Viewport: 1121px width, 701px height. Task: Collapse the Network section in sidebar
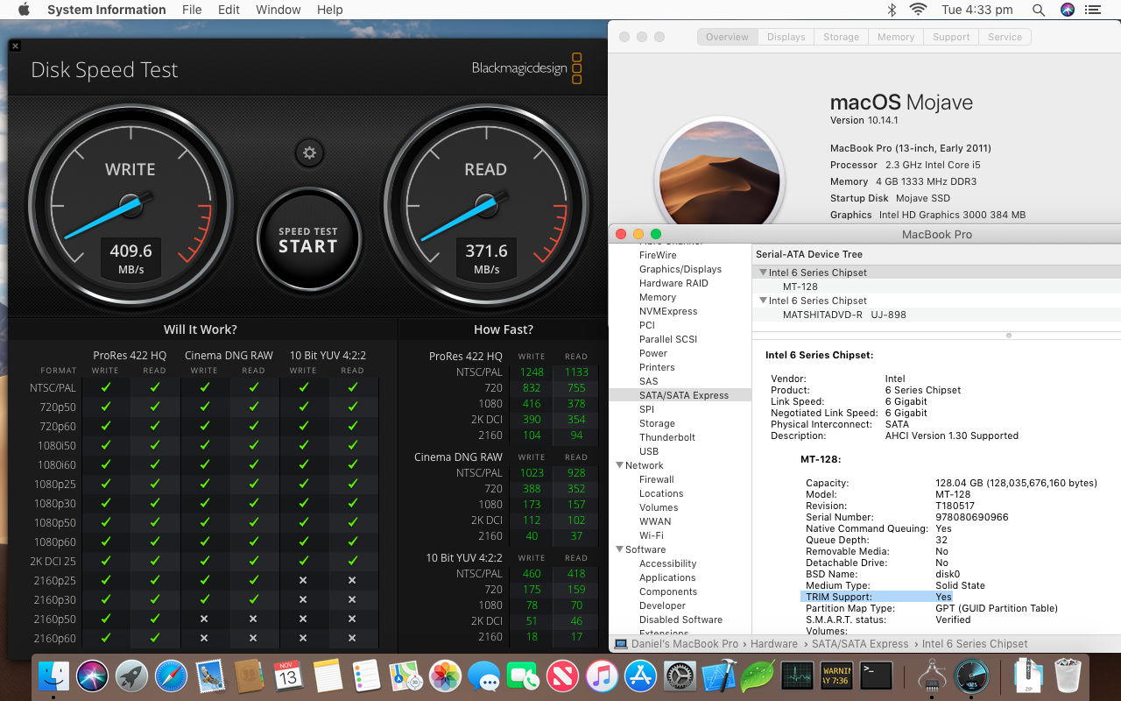[x=619, y=465]
